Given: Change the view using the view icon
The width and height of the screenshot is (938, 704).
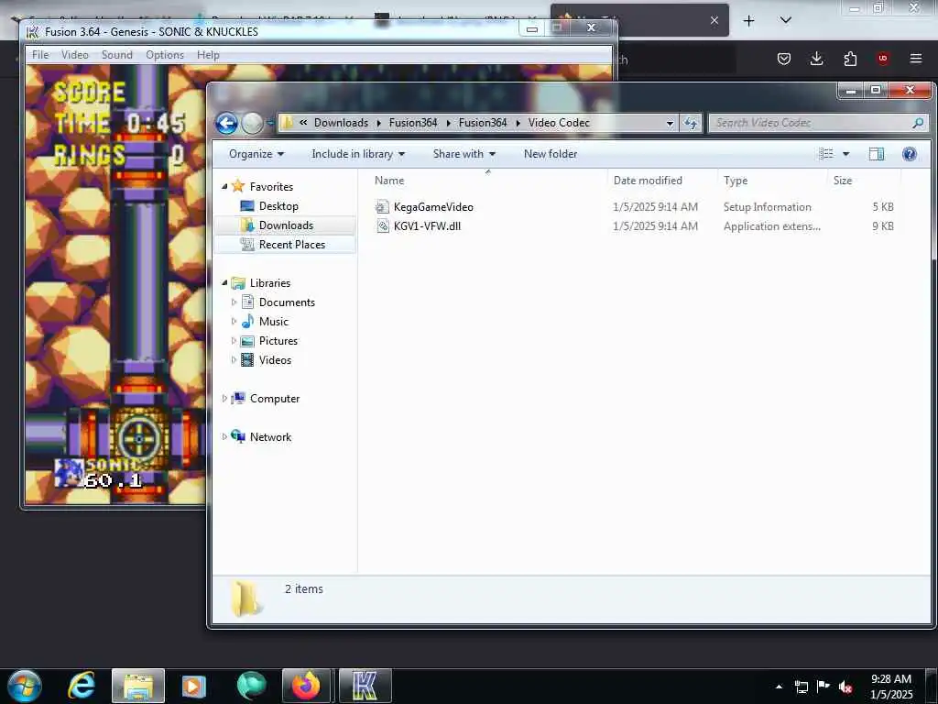Looking at the screenshot, I should pos(826,154).
